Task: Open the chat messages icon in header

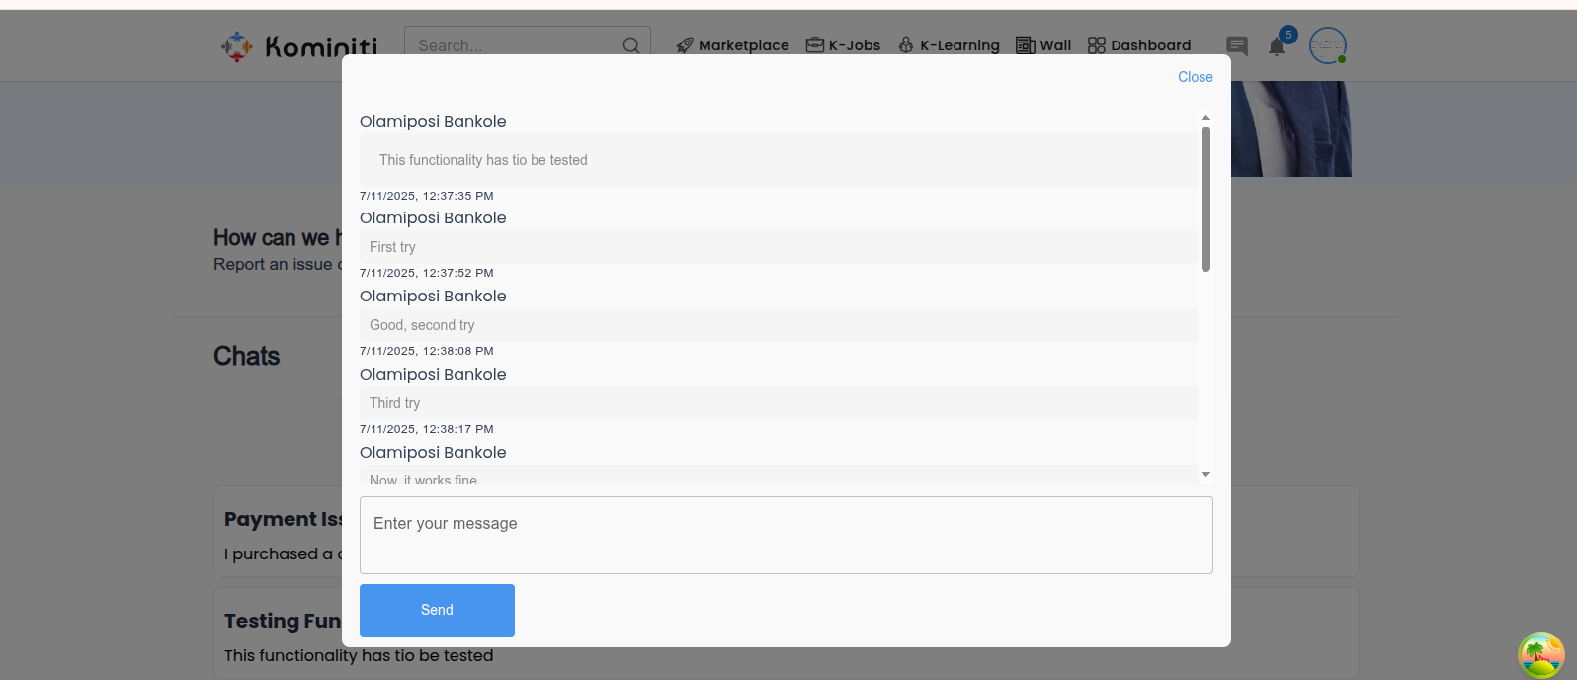Action: tap(1237, 46)
